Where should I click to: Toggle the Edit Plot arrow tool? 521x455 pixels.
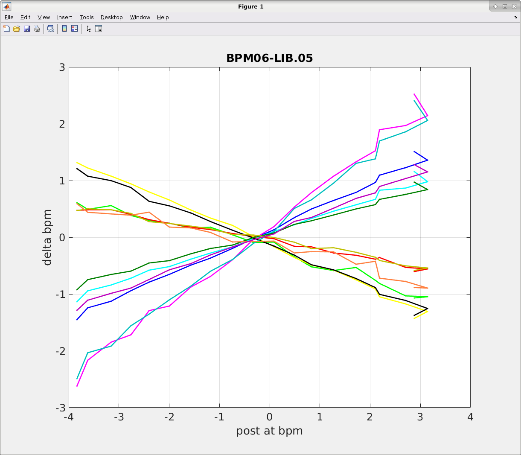[x=89, y=29]
